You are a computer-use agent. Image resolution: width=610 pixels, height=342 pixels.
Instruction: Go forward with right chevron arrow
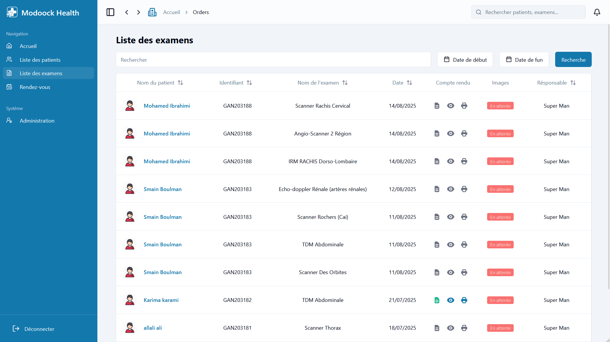(x=138, y=12)
